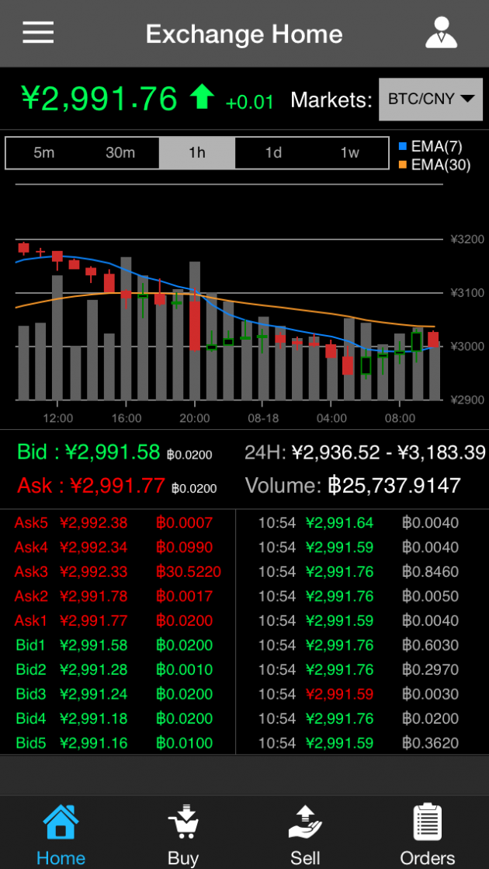
Task: Switch chart to 30m interval
Action: pos(120,153)
